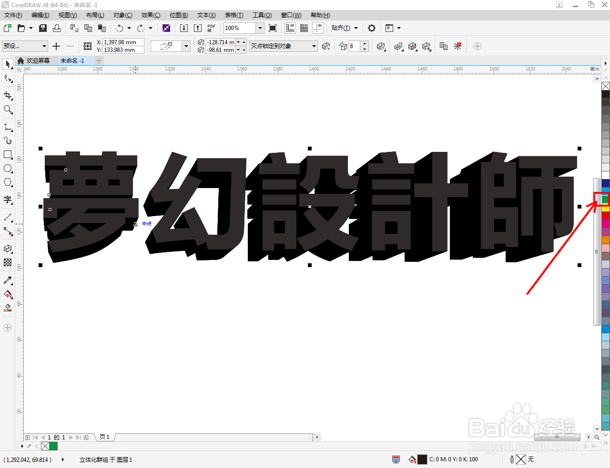Click the Export icon
Screen dimensions: 610x468
click(198, 28)
